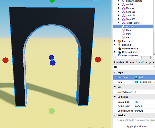Expand the Sand666 tree node
155x128 pixels.
tap(119, 12)
